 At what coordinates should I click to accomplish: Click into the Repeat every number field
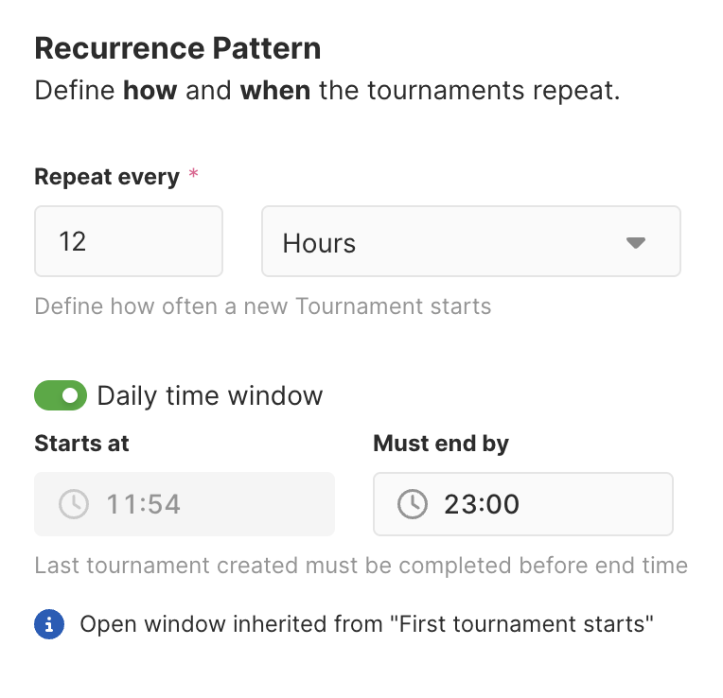click(128, 242)
